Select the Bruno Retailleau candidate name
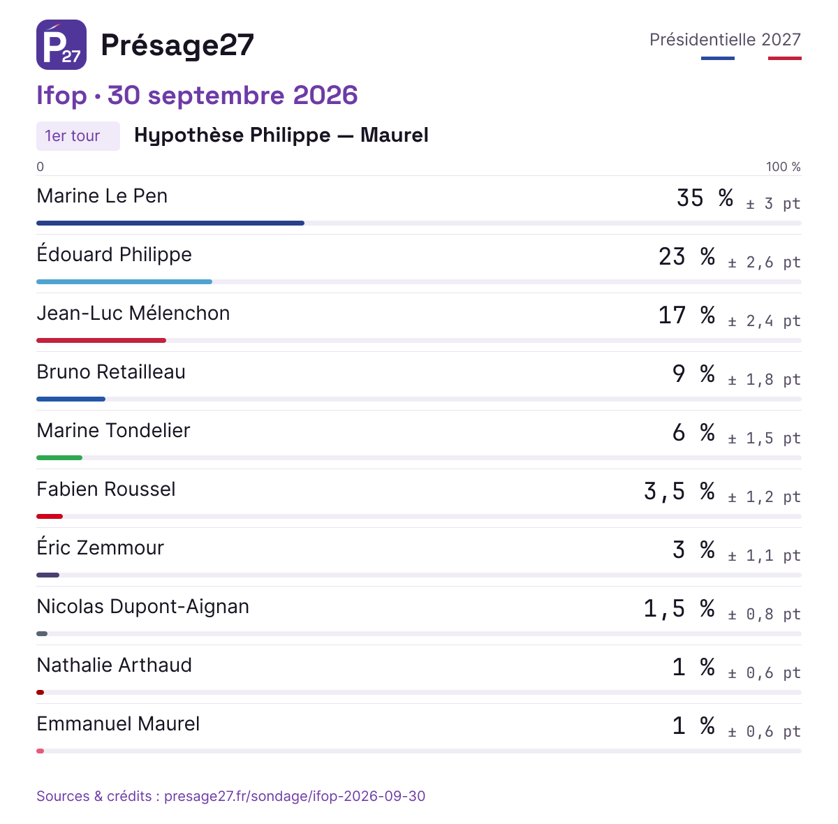 point(111,372)
